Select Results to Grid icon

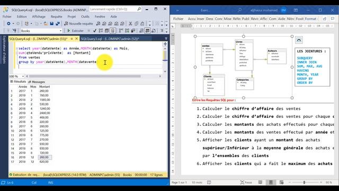point(147,31)
